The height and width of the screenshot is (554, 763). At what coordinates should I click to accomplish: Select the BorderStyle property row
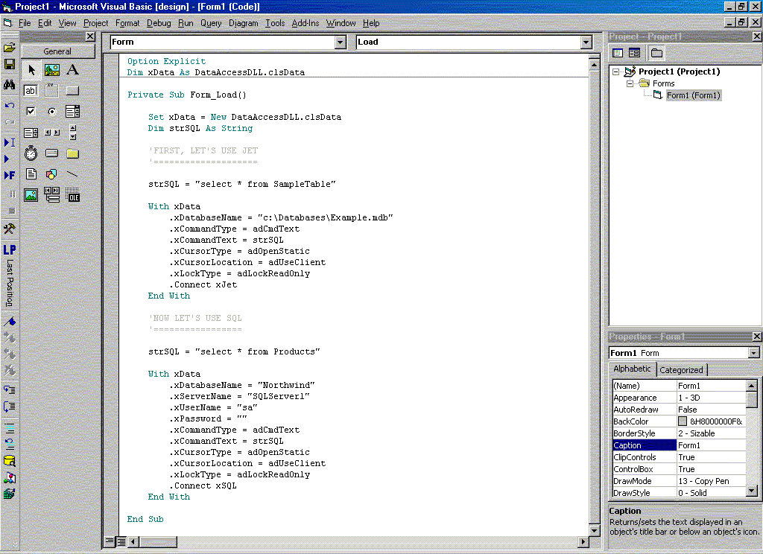(x=679, y=433)
